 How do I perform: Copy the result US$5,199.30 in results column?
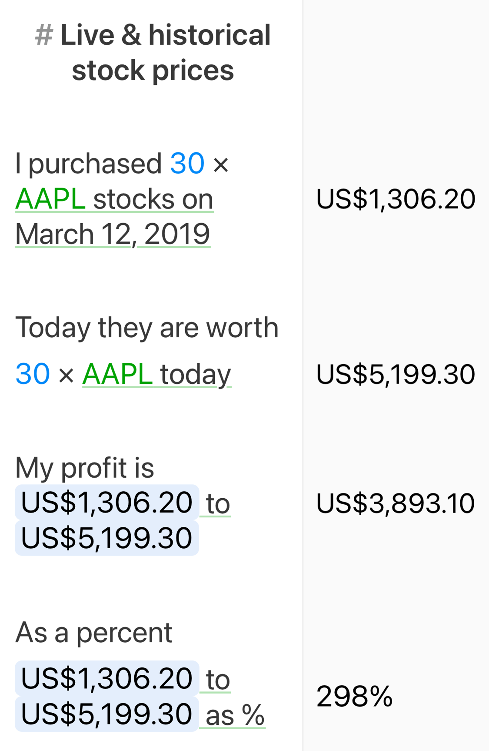[x=396, y=374]
